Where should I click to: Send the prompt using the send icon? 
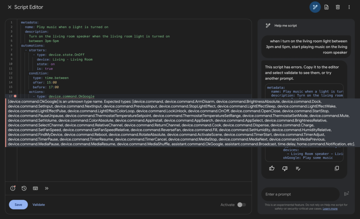[346, 194]
